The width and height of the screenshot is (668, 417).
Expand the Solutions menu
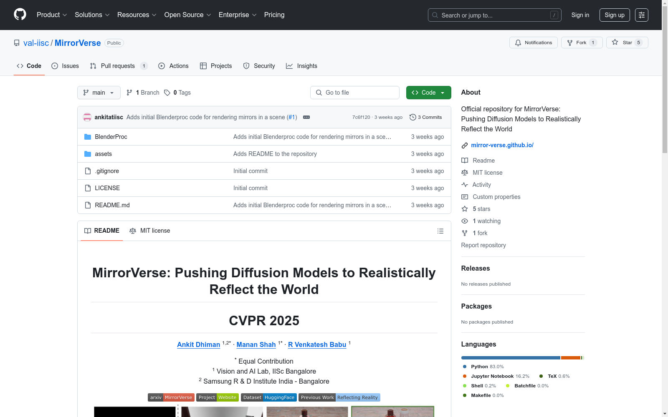[92, 15]
